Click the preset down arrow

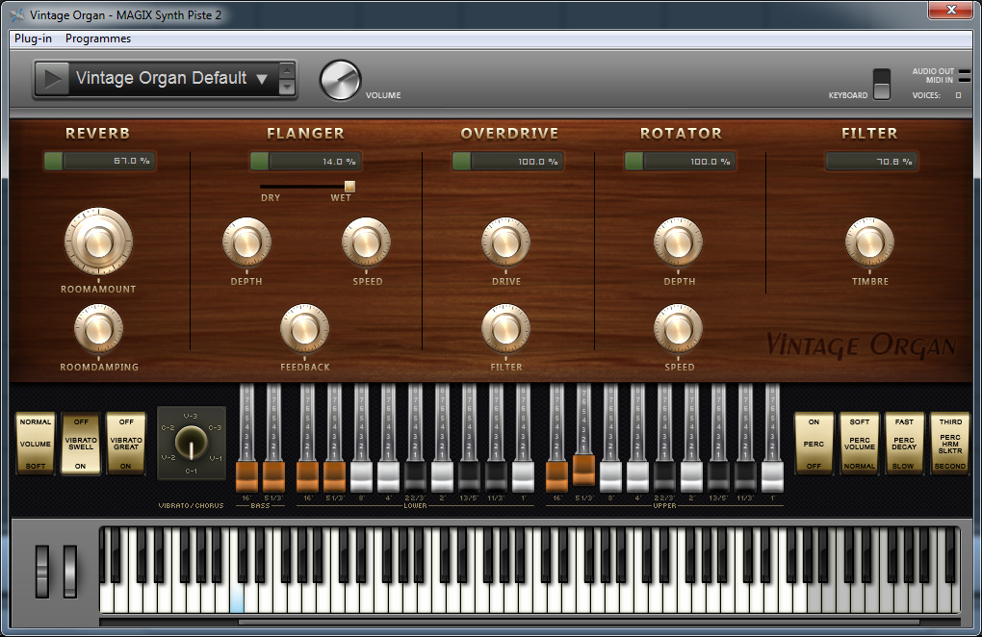[287, 89]
